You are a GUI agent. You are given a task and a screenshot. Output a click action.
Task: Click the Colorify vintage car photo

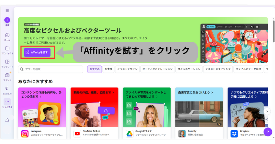tap(199, 114)
